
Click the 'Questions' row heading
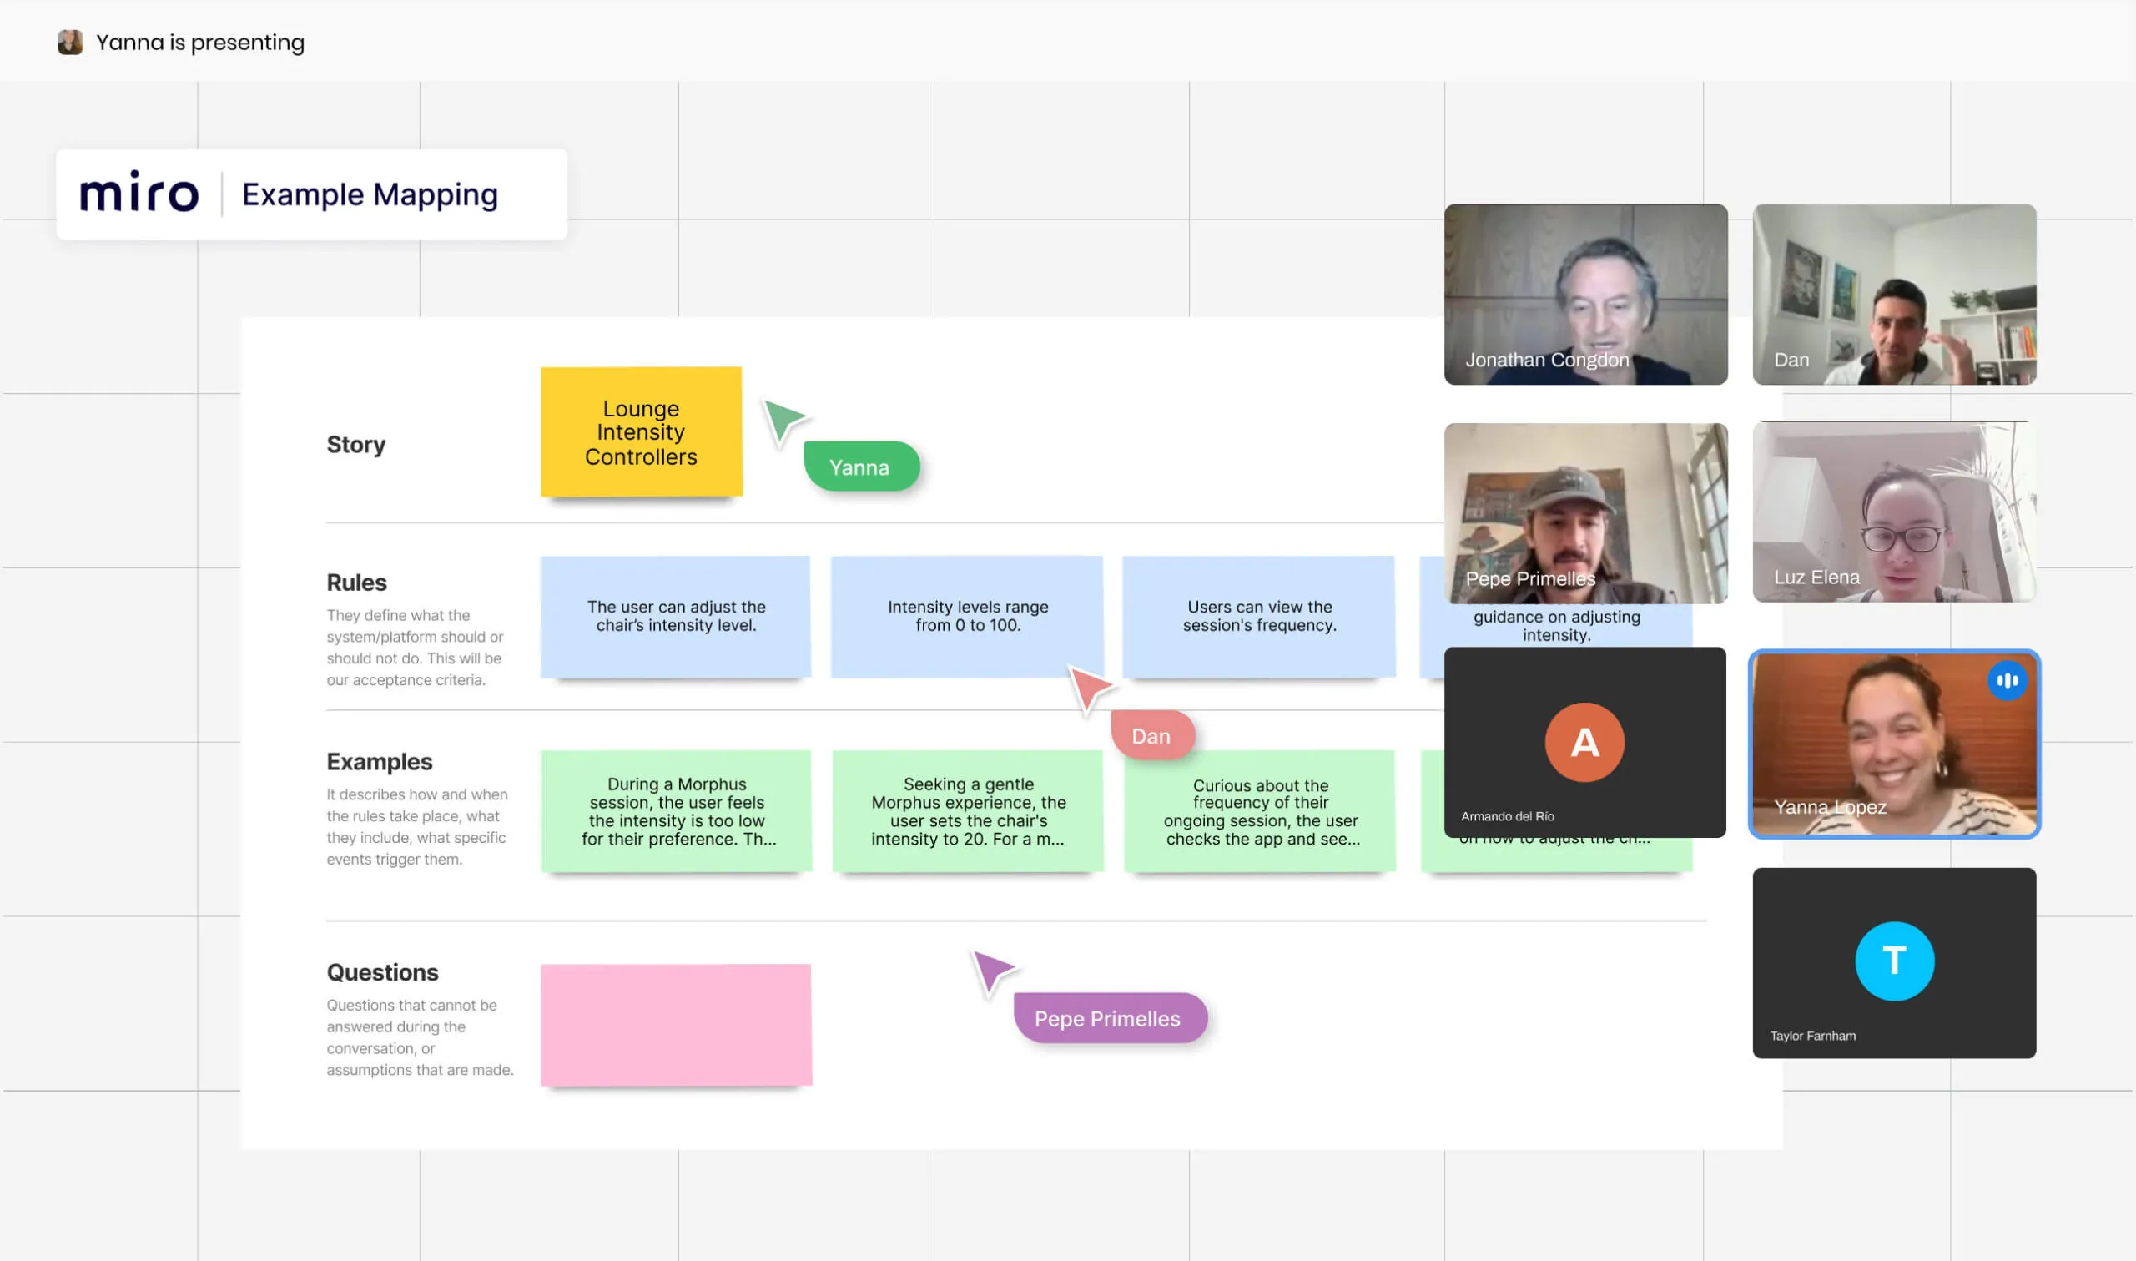click(383, 972)
